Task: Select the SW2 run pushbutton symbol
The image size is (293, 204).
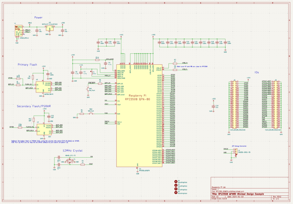Action: click(91, 114)
